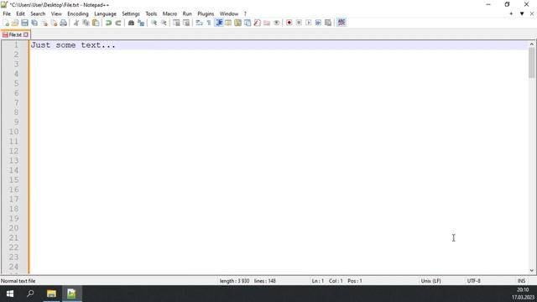Open the Search menu
This screenshot has width=537, height=302.
click(38, 13)
